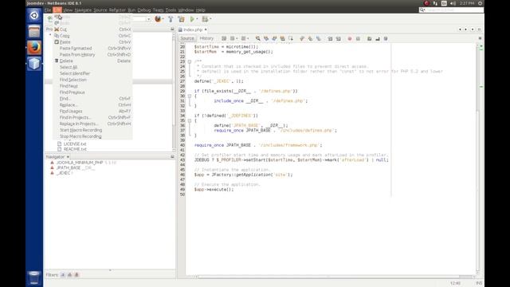Select JPATH_BASE in Navigator
This screenshot has height=287, width=510.
69,167
